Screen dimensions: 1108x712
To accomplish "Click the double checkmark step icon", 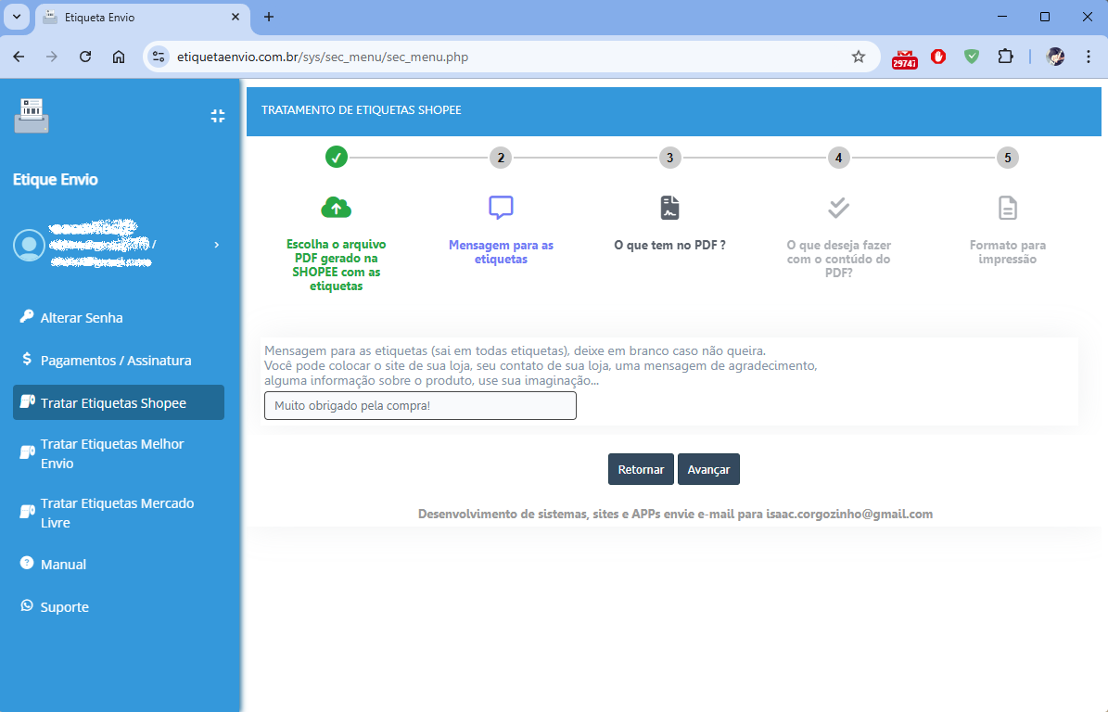I will (838, 208).
